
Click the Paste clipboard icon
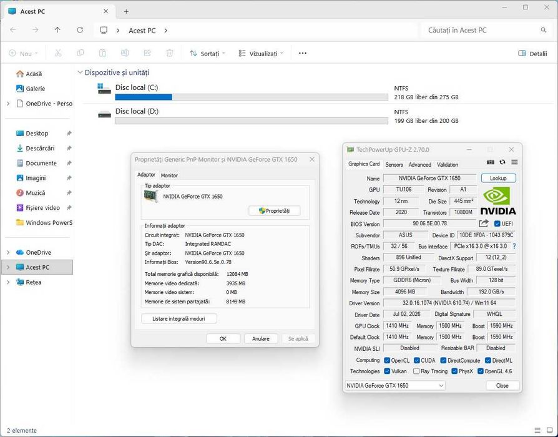(x=102, y=54)
